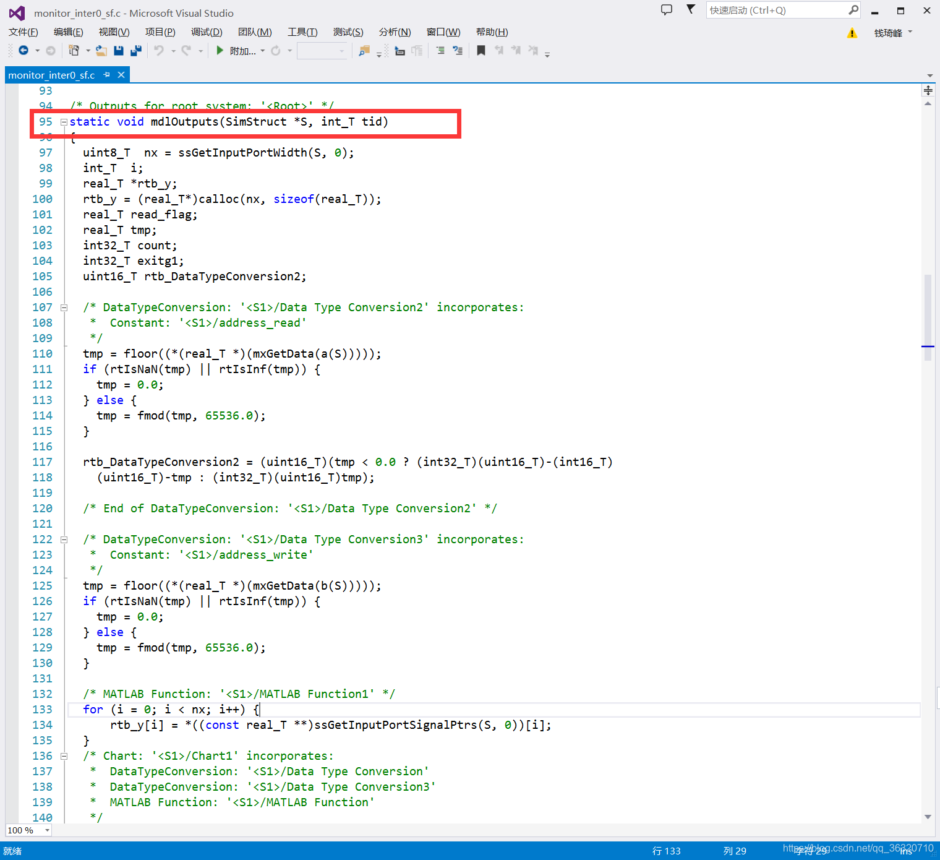Screen dimensions: 940x860
Task: Click the editor split handle icon
Action: [928, 91]
